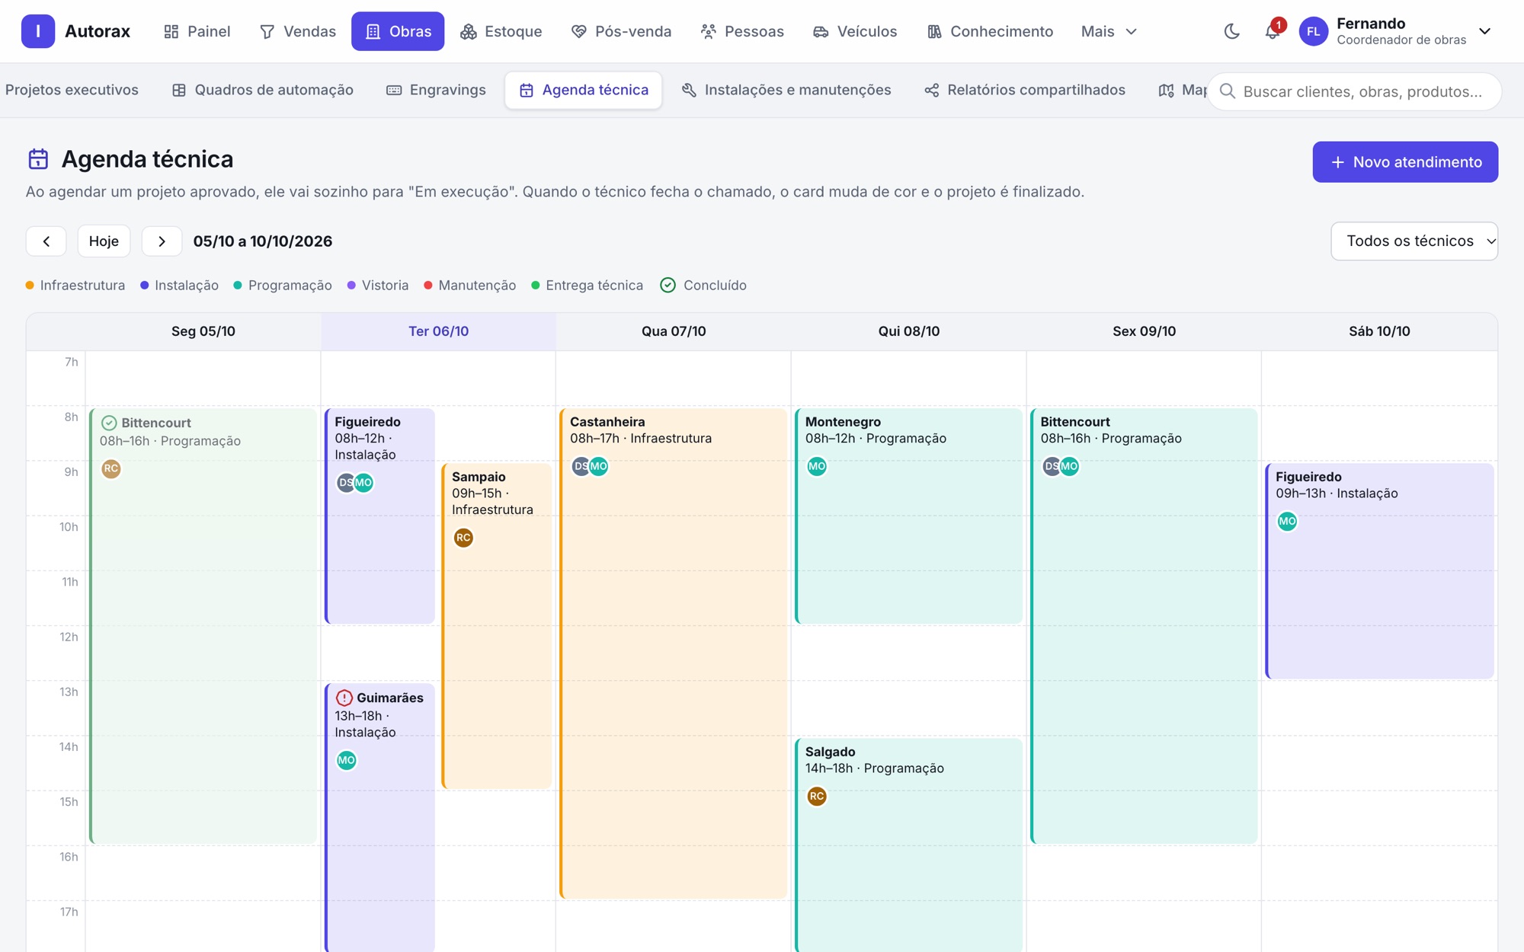Click the search magnifier icon
The image size is (1524, 952).
1227,91
